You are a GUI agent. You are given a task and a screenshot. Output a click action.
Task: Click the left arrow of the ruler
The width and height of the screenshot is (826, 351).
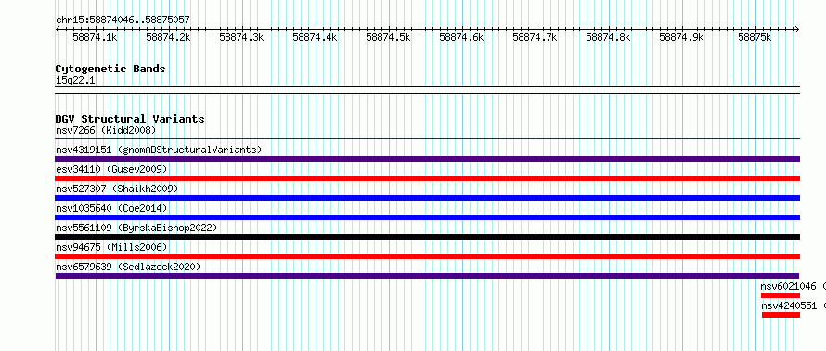tap(58, 30)
